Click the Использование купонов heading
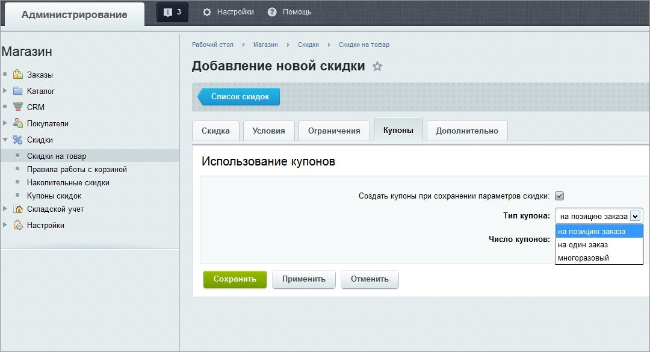 click(x=268, y=161)
